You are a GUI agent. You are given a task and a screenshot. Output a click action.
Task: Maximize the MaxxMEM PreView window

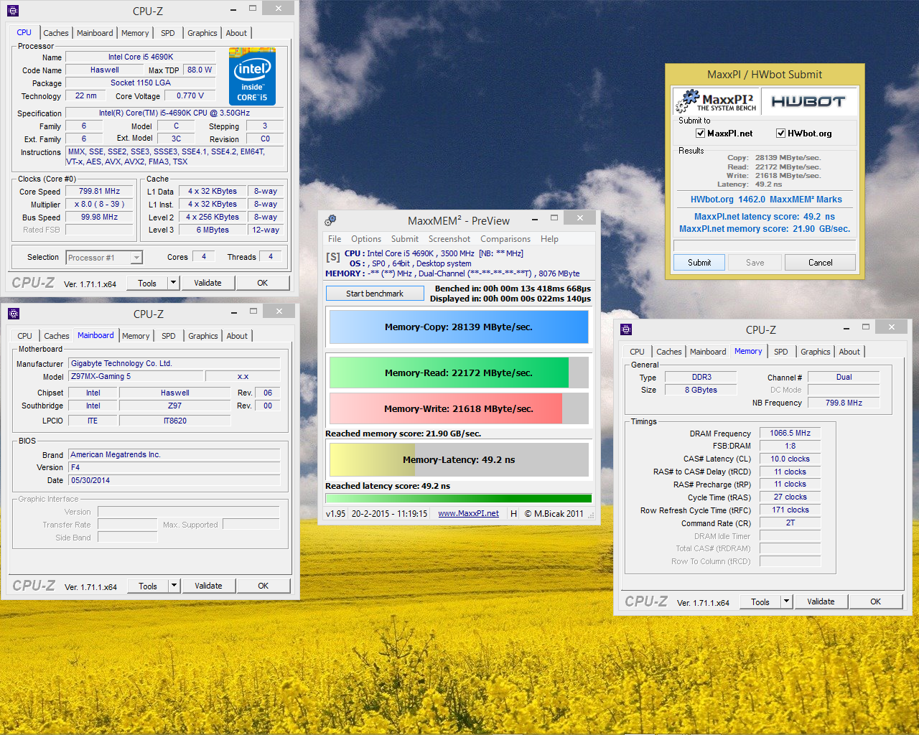tap(554, 217)
